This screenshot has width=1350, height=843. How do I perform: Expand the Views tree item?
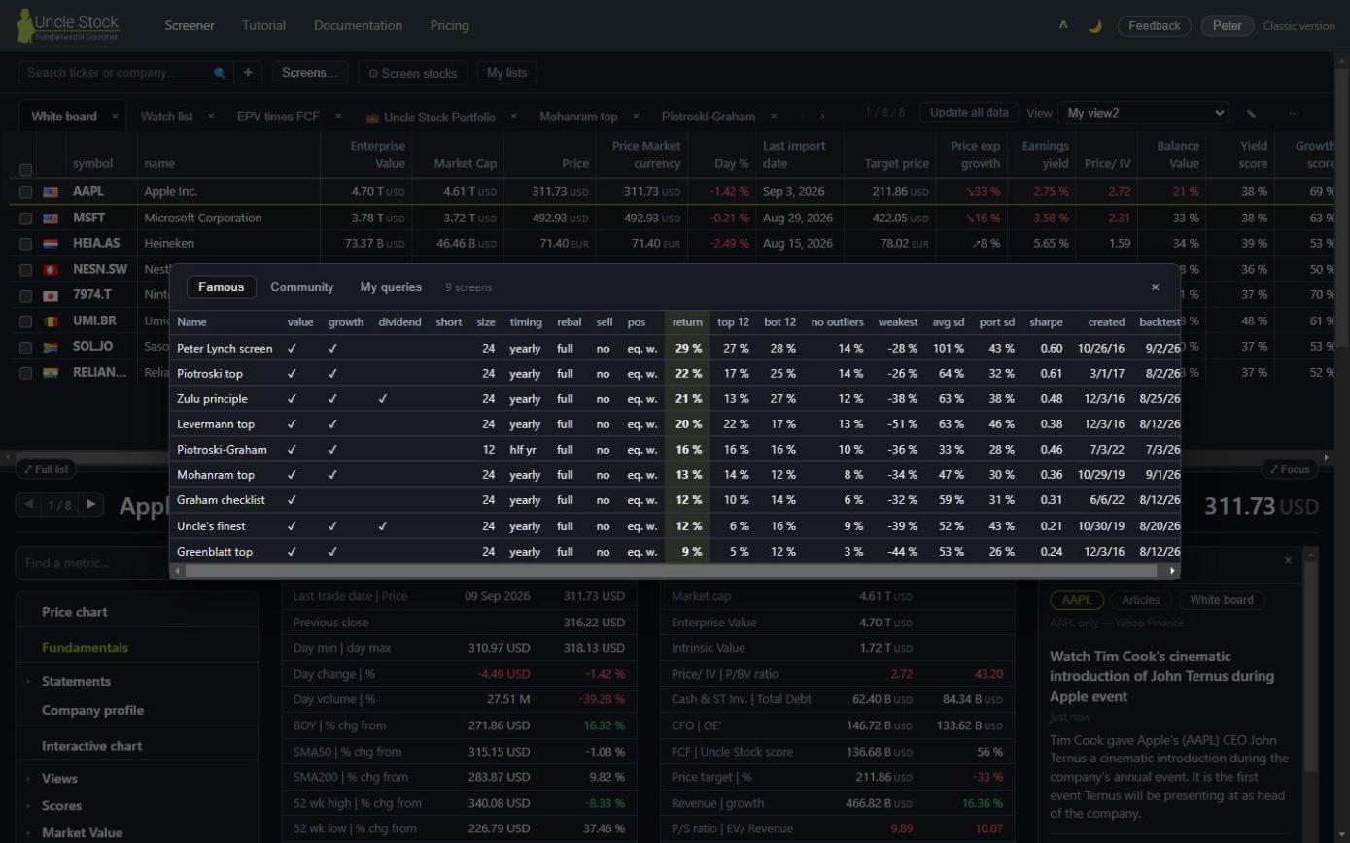point(28,779)
